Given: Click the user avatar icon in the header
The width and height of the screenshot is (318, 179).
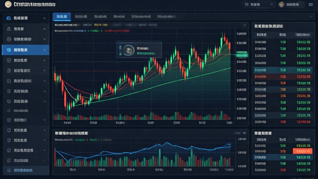Looking at the screenshot, I should tap(281, 4).
